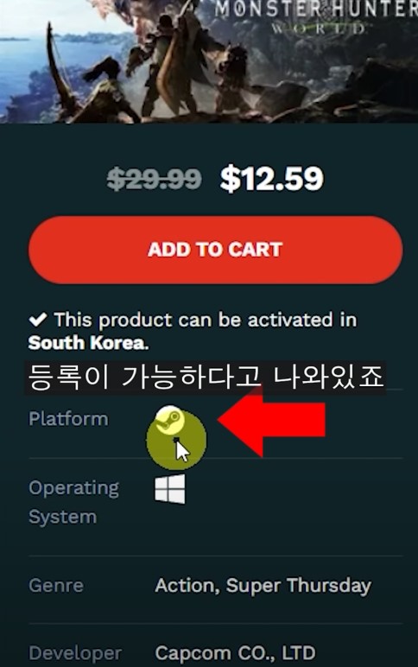This screenshot has height=667, width=418.
Task: Open the Capcom CO., LTD developer link
Action: [235, 653]
